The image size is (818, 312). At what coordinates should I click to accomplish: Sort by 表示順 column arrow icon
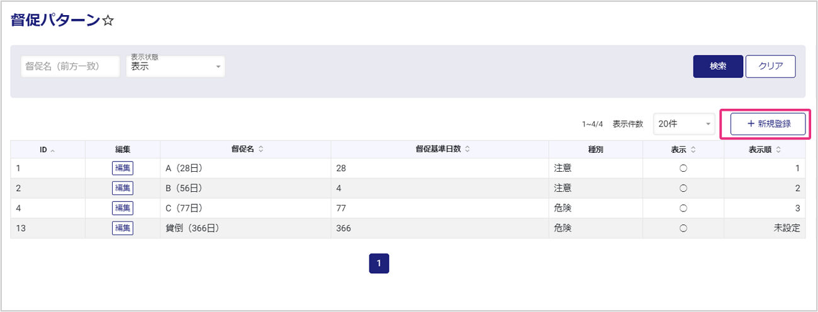778,150
